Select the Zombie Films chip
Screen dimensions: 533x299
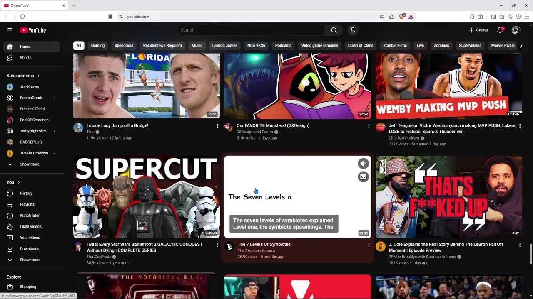tap(395, 45)
